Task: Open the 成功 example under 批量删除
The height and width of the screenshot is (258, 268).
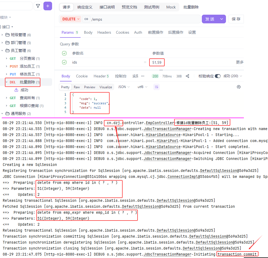Action: click(24, 90)
